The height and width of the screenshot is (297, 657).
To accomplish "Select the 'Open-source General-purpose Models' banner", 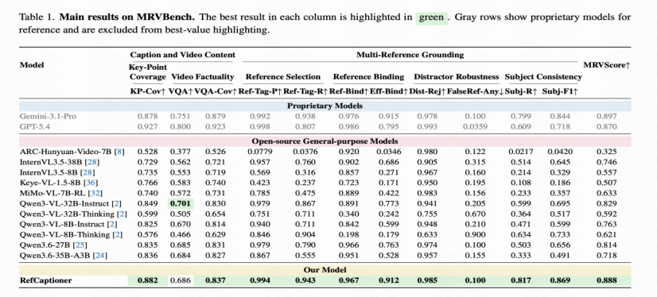I will 325,141.
